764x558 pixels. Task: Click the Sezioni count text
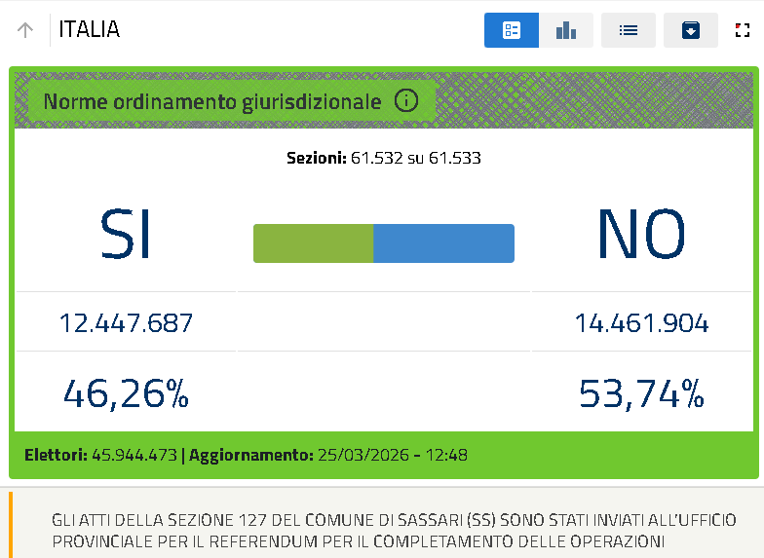click(383, 158)
